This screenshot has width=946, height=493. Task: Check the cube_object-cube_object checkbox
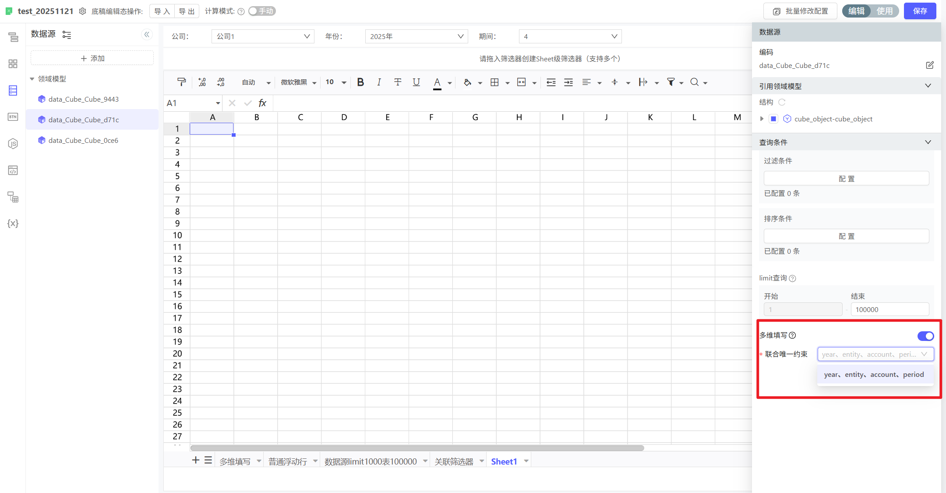[773, 119]
